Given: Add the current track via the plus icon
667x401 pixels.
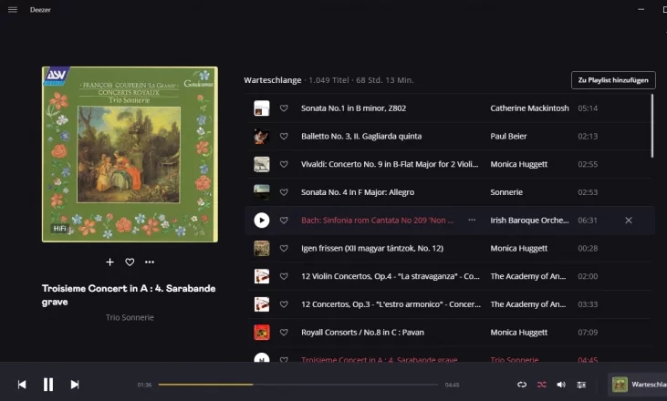Looking at the screenshot, I should (109, 262).
